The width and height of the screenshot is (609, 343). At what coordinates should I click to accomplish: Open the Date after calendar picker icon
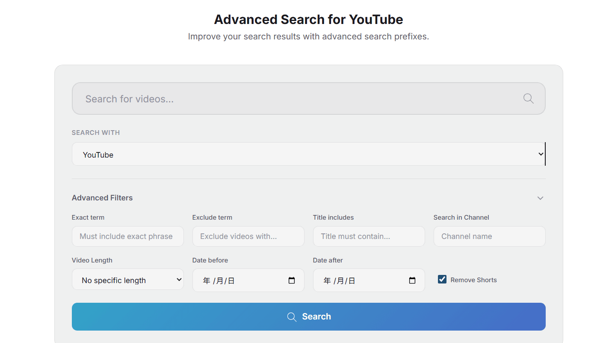click(412, 280)
